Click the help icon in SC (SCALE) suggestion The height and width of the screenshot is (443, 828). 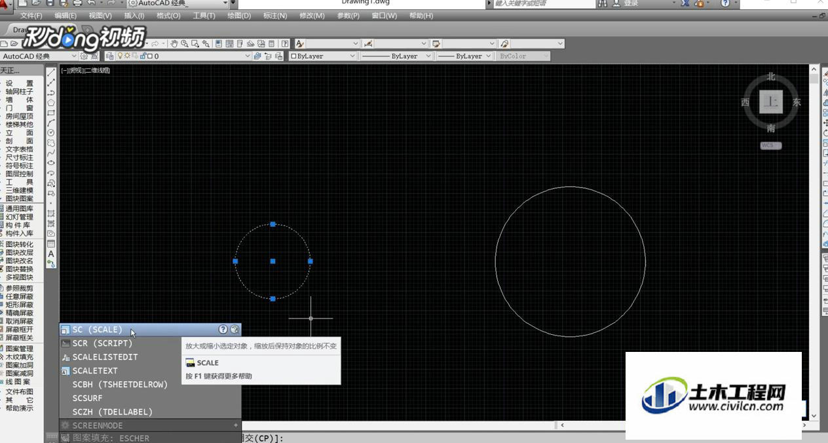pyautogui.click(x=223, y=330)
